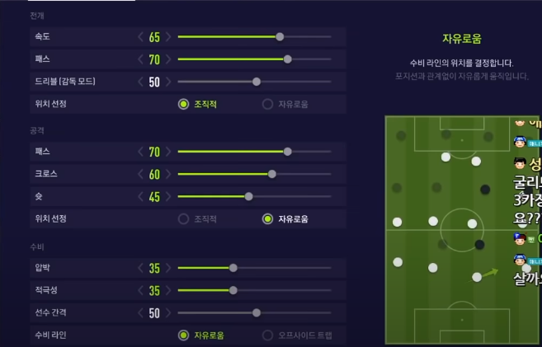The image size is (542, 347).
Task: Select 자유로움 for 전개 위치 선정
Action: pyautogui.click(x=267, y=104)
